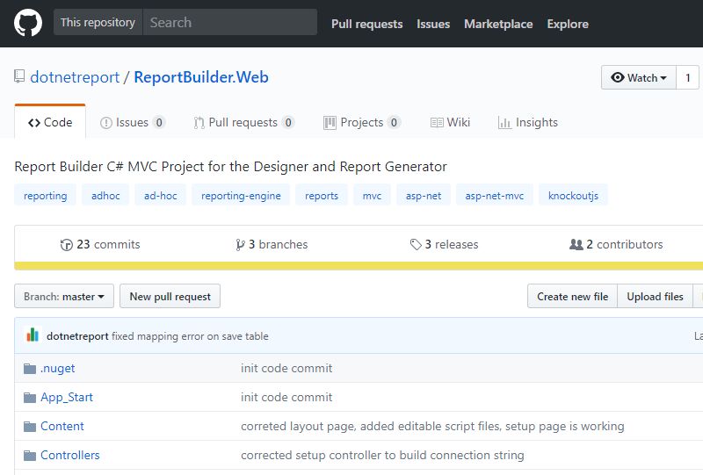View the 2 contributors link
Screen dimensions: 703x475
point(616,245)
